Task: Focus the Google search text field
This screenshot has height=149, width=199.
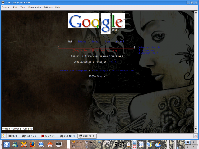Action: click(x=96, y=47)
